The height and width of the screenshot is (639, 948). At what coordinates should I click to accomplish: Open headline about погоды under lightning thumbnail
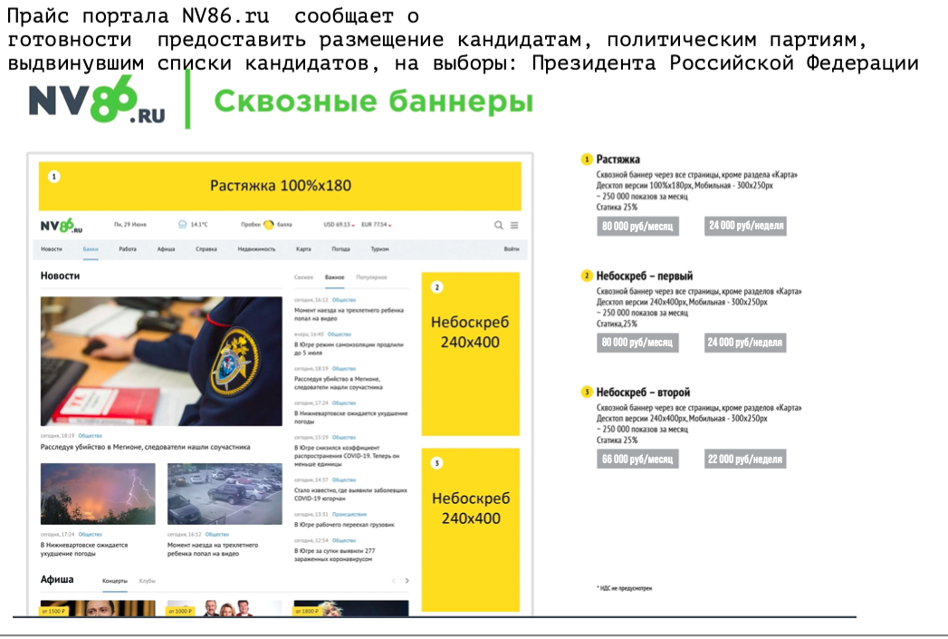pos(84,549)
